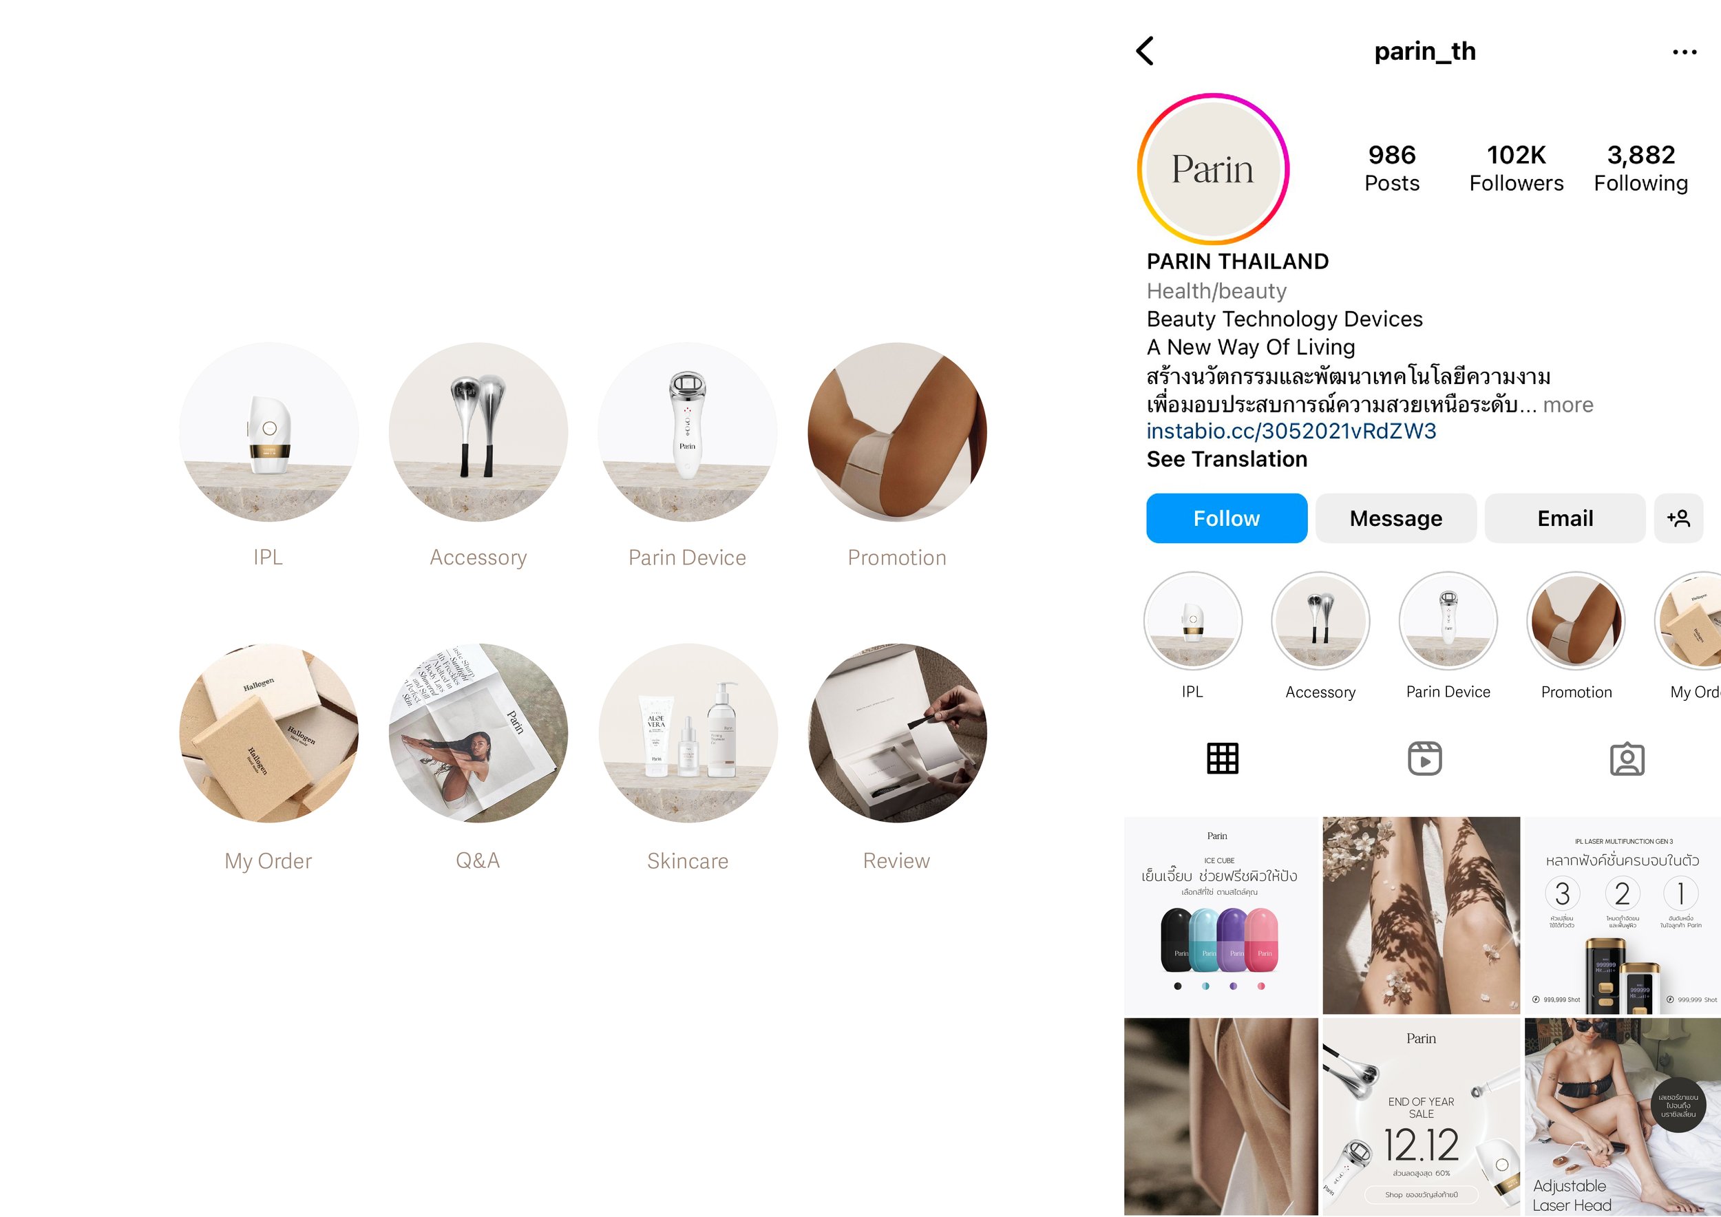Switch to the tagged photos tab
This screenshot has height=1217, width=1721.
point(1627,759)
